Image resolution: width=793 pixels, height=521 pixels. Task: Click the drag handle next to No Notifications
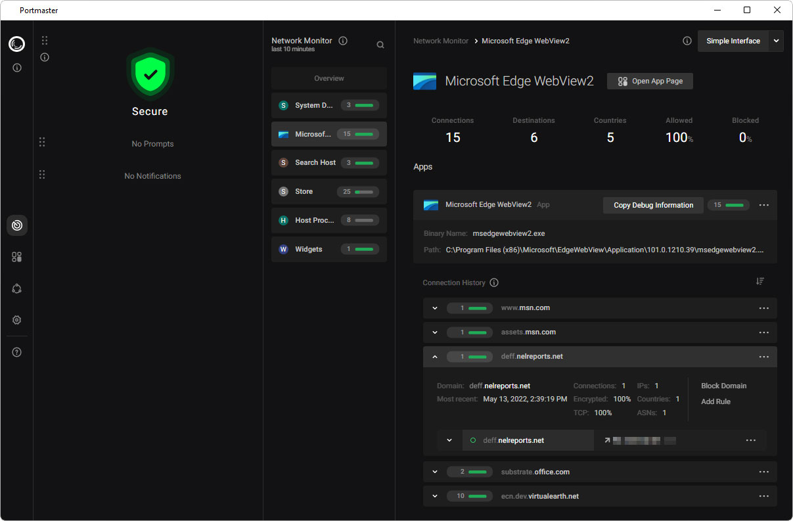tap(42, 174)
